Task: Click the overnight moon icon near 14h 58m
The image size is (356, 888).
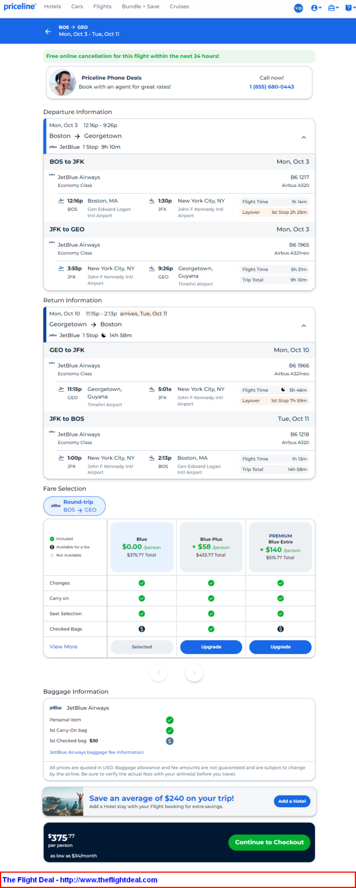Action: pos(104,335)
